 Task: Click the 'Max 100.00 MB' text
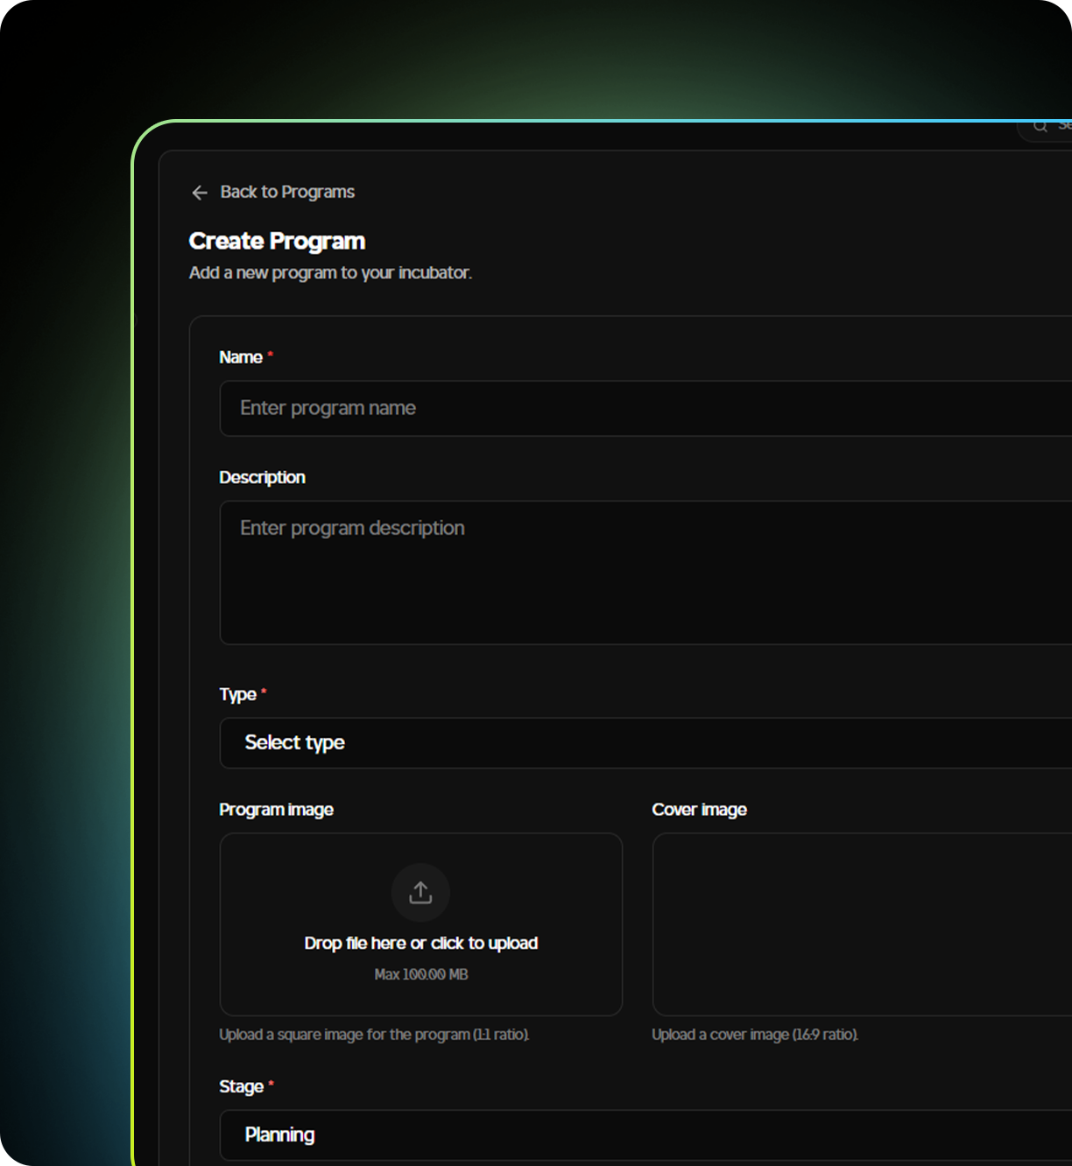tap(420, 974)
